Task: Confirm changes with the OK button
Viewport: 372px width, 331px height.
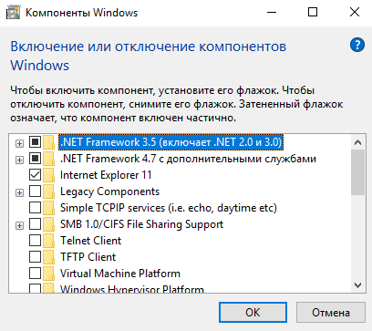Action: (253, 313)
